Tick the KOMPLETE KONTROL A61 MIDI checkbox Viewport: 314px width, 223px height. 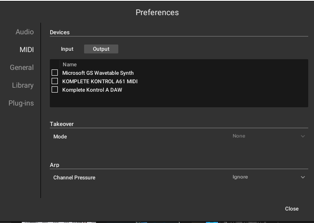[x=55, y=81]
